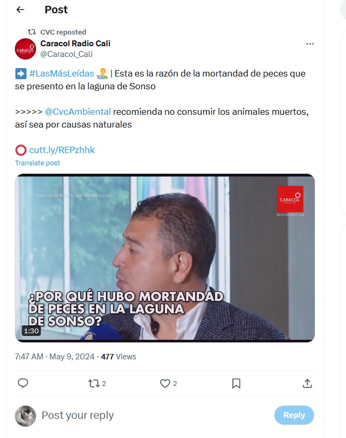Viewport: 346px width, 438px height.
Task: Play the Laguna de Sonso video
Action: click(x=165, y=258)
